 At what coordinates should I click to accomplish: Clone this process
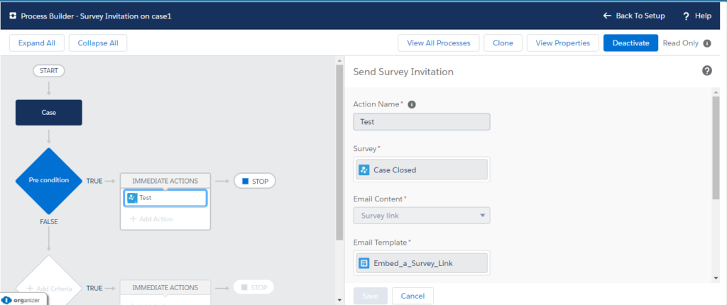point(503,43)
